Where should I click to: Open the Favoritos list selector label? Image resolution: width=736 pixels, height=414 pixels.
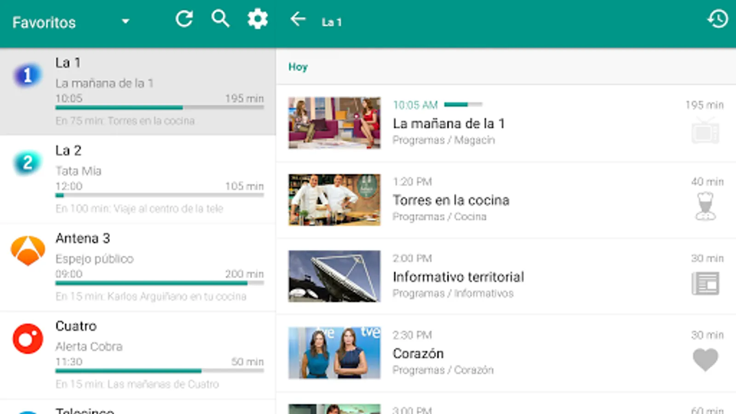point(44,22)
